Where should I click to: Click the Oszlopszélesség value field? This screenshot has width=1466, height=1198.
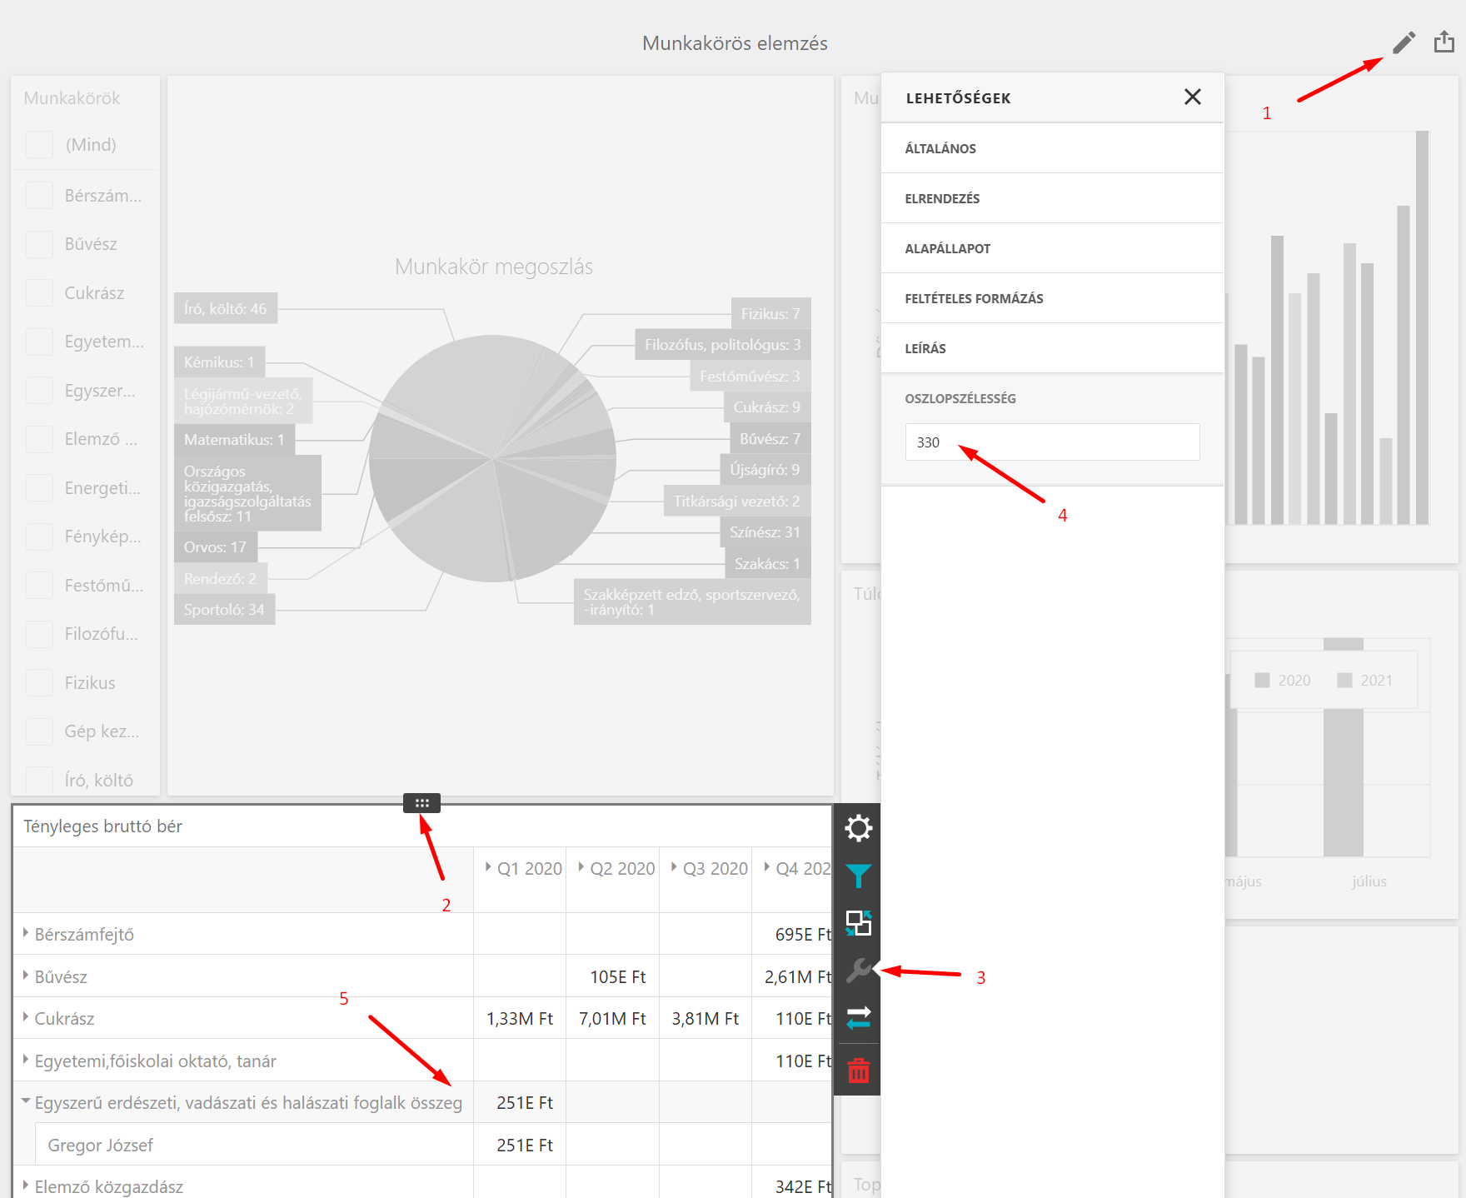tap(1052, 442)
